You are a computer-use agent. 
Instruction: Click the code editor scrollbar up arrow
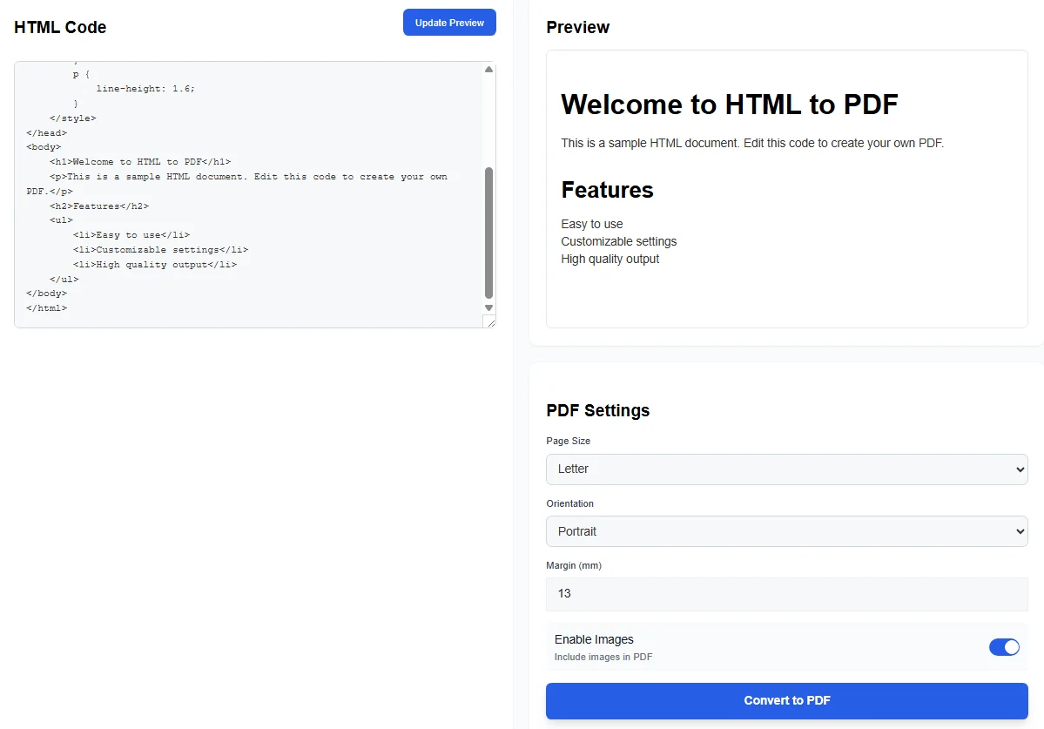488,68
